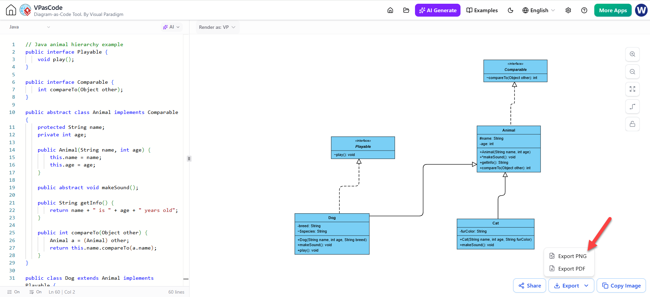
Task: Click the W user avatar
Action: [641, 10]
